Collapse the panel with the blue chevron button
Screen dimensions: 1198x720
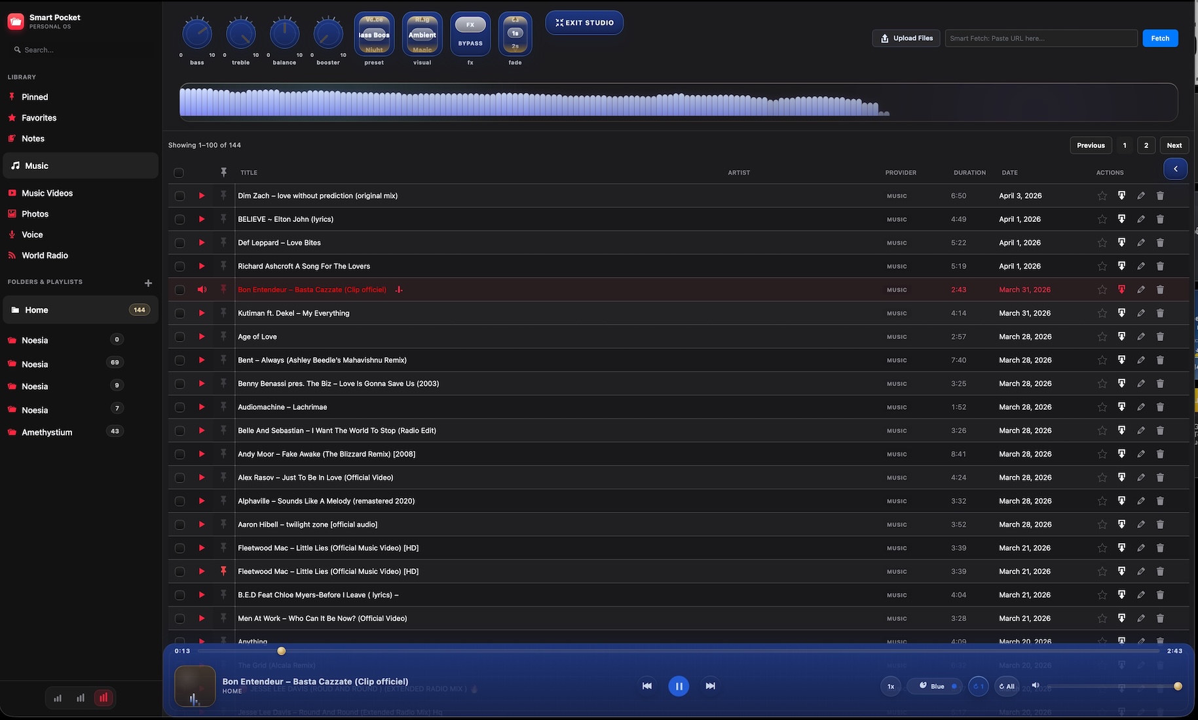1175,169
